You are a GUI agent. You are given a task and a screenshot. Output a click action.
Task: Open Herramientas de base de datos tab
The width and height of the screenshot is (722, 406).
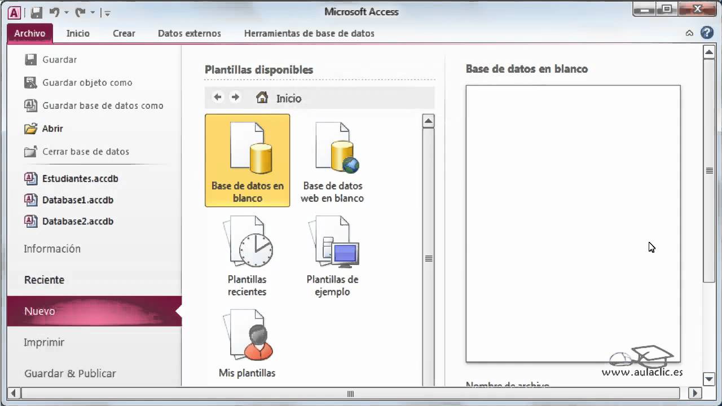309,33
